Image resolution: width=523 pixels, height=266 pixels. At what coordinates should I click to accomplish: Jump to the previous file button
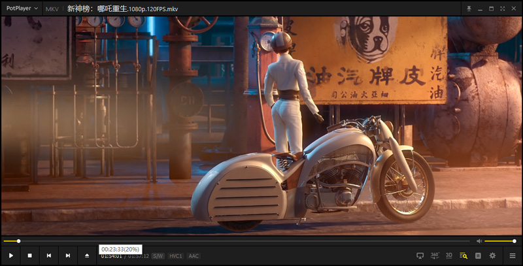point(48,256)
